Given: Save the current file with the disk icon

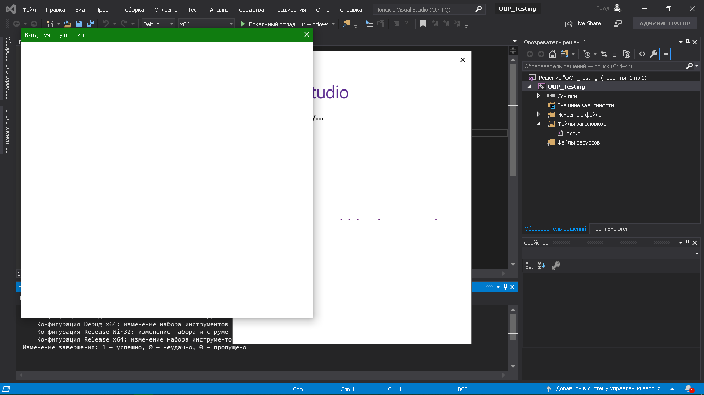Looking at the screenshot, I should point(79,24).
